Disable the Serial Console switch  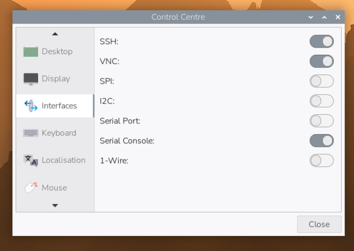click(x=321, y=141)
